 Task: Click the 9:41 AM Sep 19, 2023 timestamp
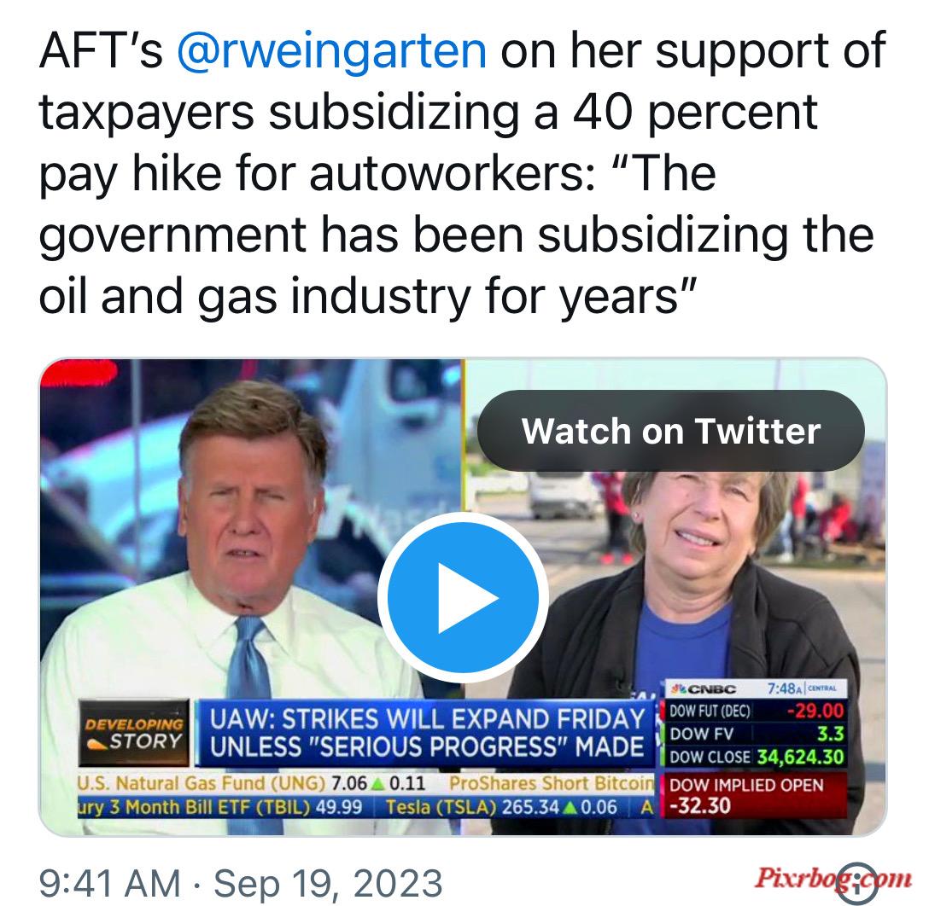click(241, 883)
